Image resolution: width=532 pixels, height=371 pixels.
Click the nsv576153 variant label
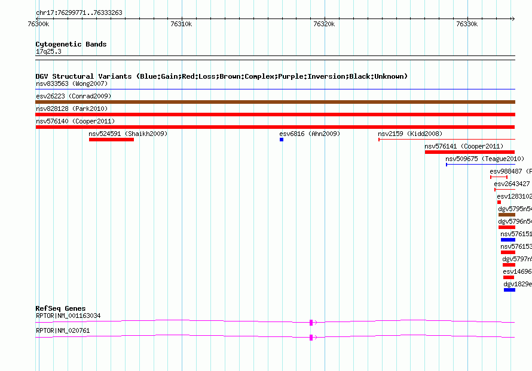(516, 246)
